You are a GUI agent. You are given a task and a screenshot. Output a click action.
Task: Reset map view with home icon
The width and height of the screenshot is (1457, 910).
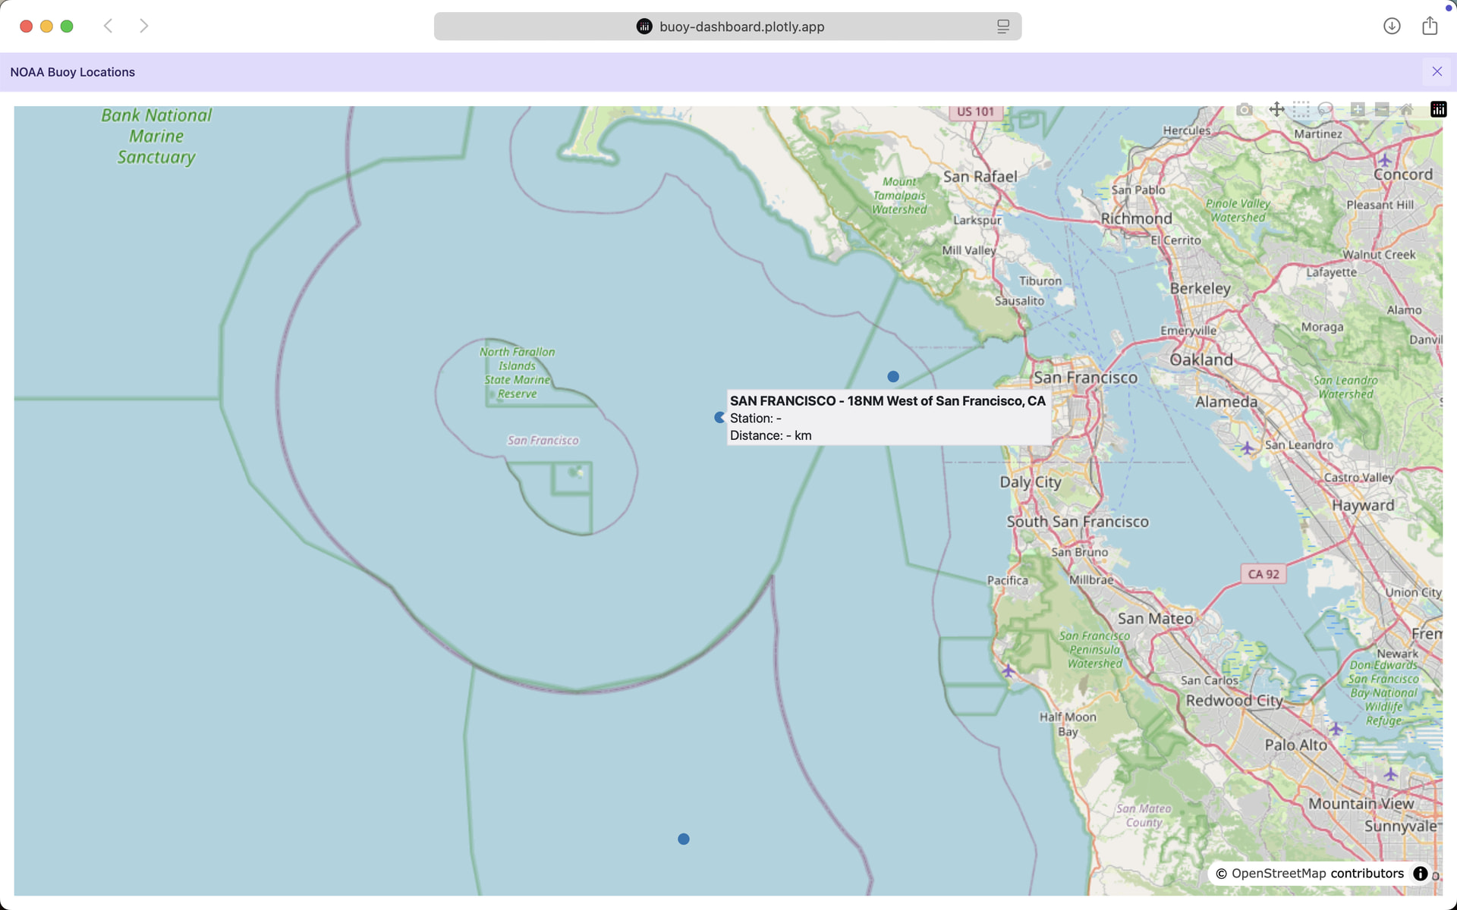click(x=1407, y=110)
